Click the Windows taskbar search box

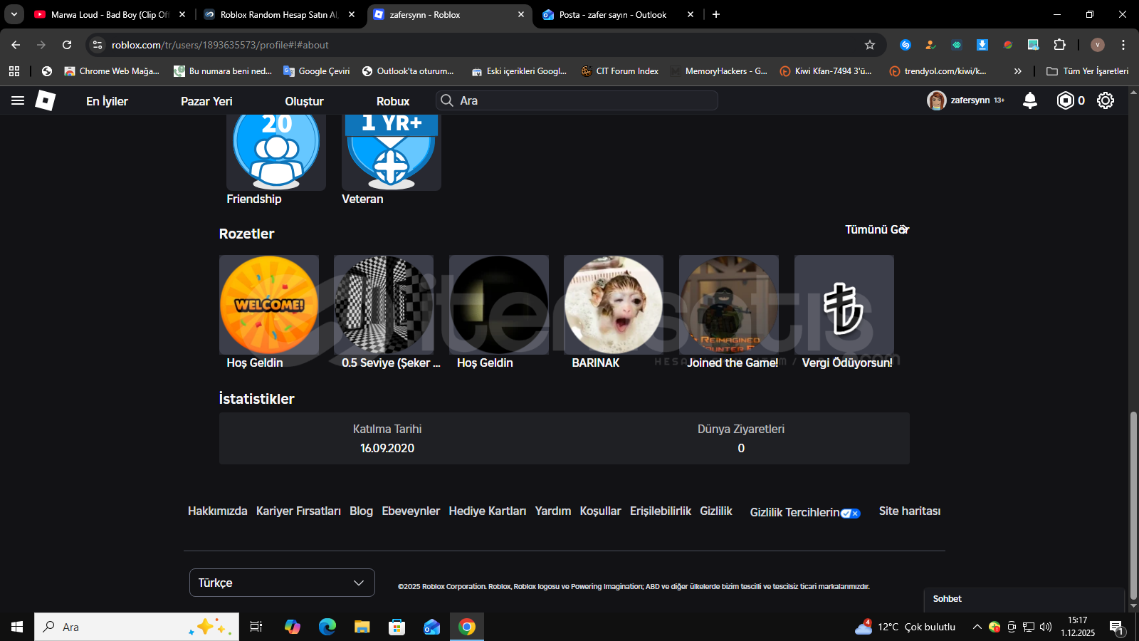(137, 627)
